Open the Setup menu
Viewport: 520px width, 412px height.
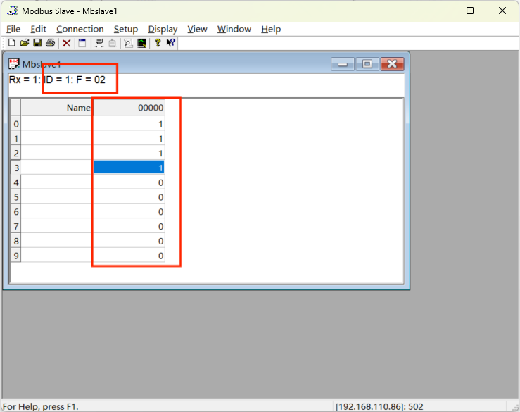(126, 29)
